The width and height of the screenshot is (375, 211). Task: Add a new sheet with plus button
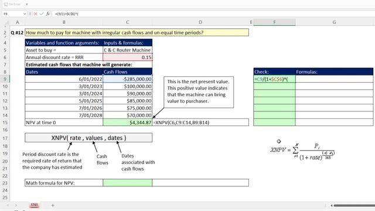[x=53, y=205]
